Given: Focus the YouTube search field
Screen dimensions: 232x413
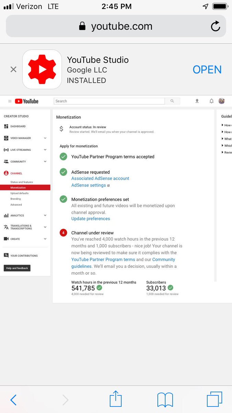Looking at the screenshot, I should (x=109, y=101).
